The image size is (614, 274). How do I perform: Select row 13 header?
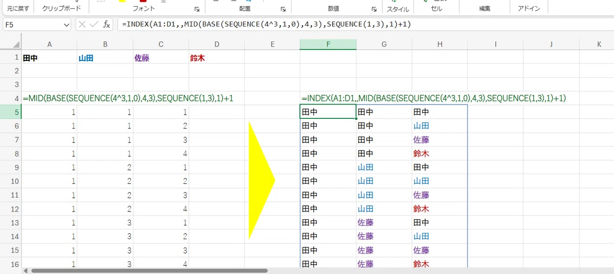click(11, 222)
